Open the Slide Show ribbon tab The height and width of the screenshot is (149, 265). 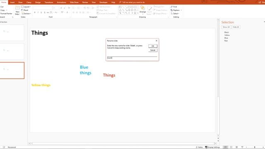point(74,2)
